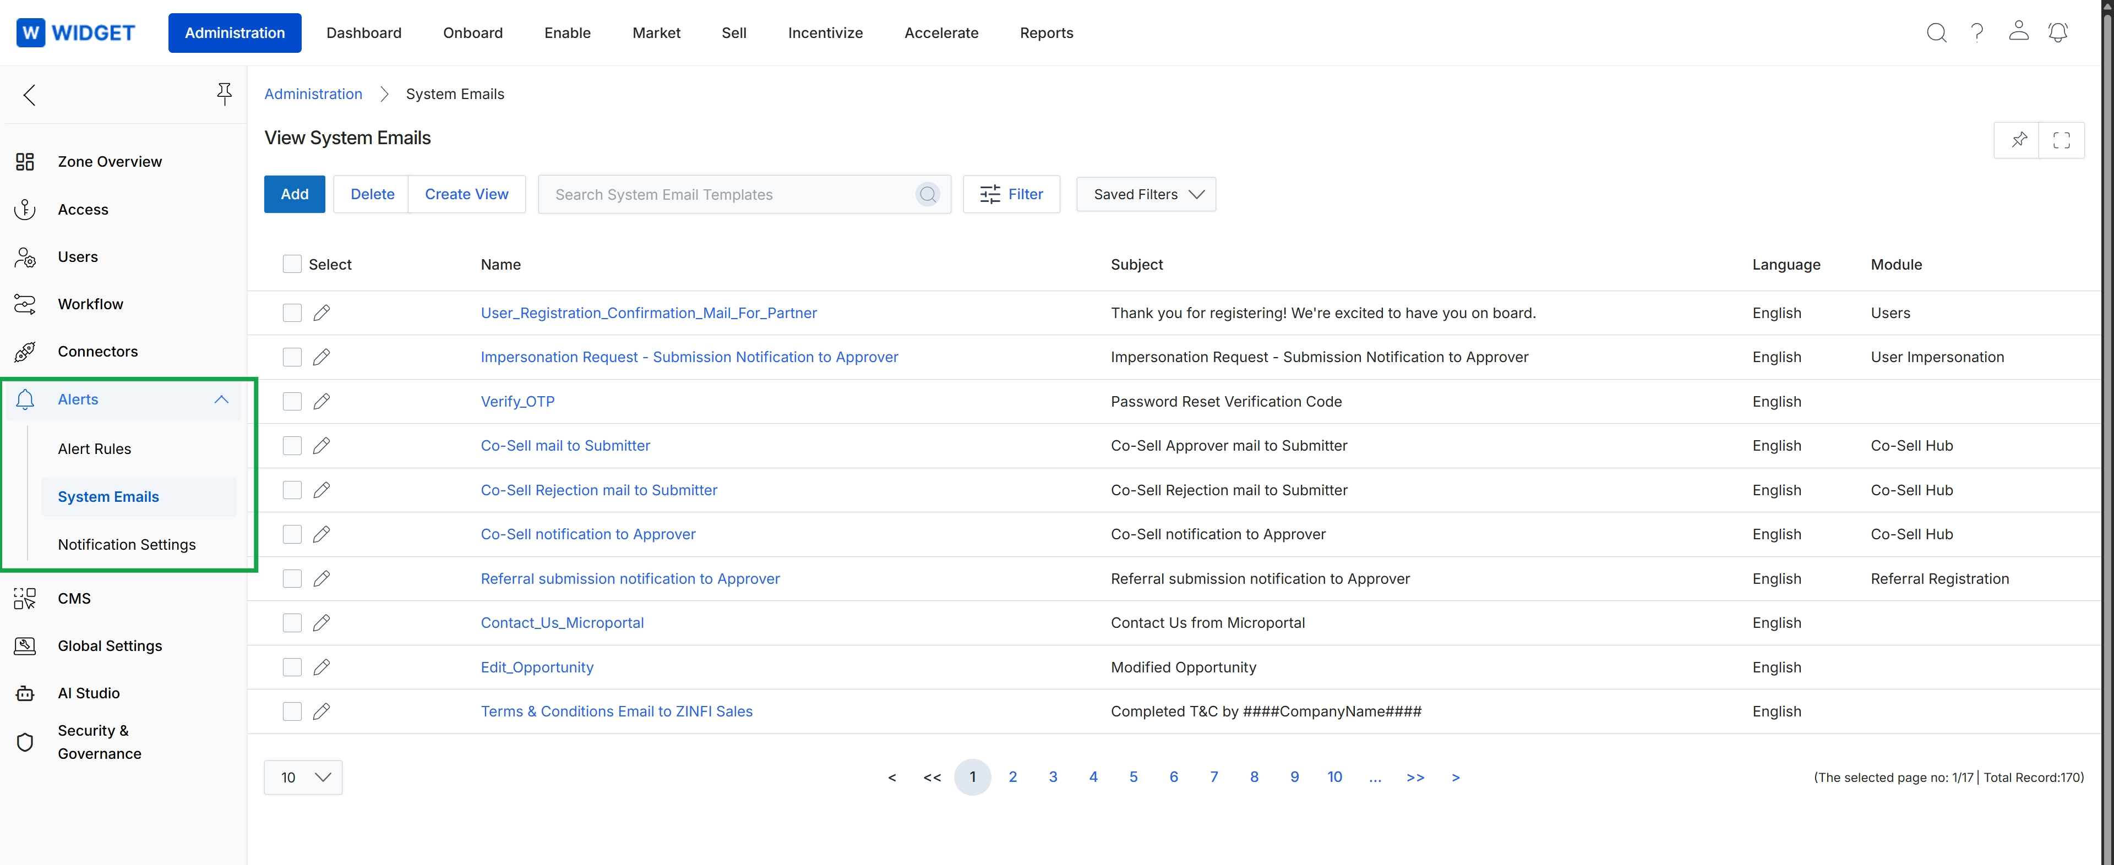Open the Verify_OTP template link
This screenshot has height=865, width=2114.
tap(517, 402)
